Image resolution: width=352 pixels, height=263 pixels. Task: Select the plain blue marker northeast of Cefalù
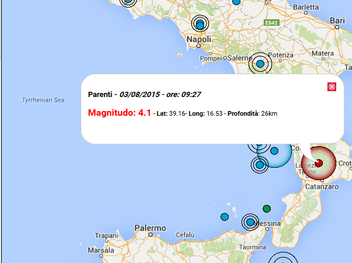point(225,217)
